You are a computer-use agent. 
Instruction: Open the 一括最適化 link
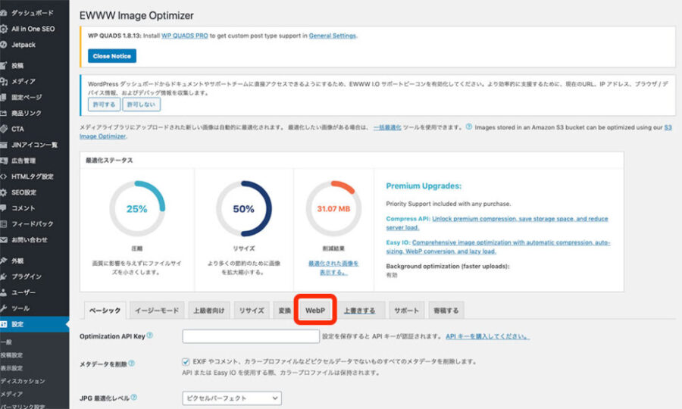click(x=387, y=127)
